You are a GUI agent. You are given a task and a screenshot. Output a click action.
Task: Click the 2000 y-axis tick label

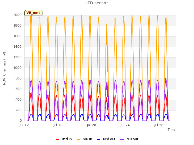pyautogui.click(x=18, y=15)
